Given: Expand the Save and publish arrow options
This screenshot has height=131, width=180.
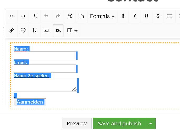Looking at the screenshot, I should pyautogui.click(x=151, y=123).
